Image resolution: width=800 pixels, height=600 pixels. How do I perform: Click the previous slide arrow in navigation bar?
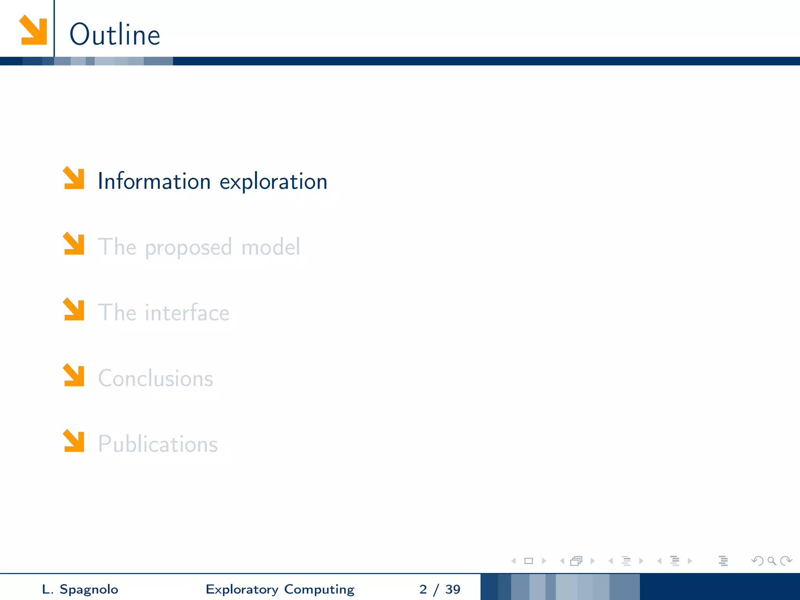pyautogui.click(x=514, y=561)
